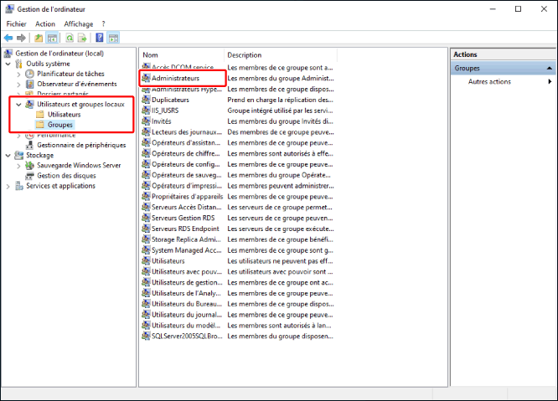Click the Up one level toolbar icon
Screen dimensions: 558x401
pyautogui.click(x=39, y=38)
